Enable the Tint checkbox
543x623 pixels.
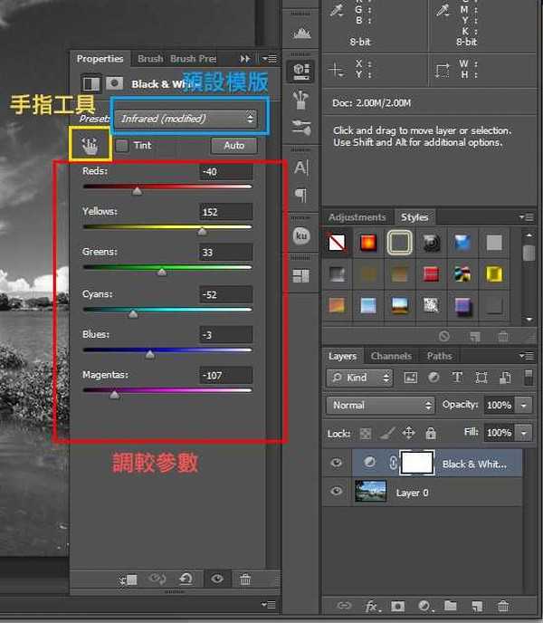click(x=122, y=145)
